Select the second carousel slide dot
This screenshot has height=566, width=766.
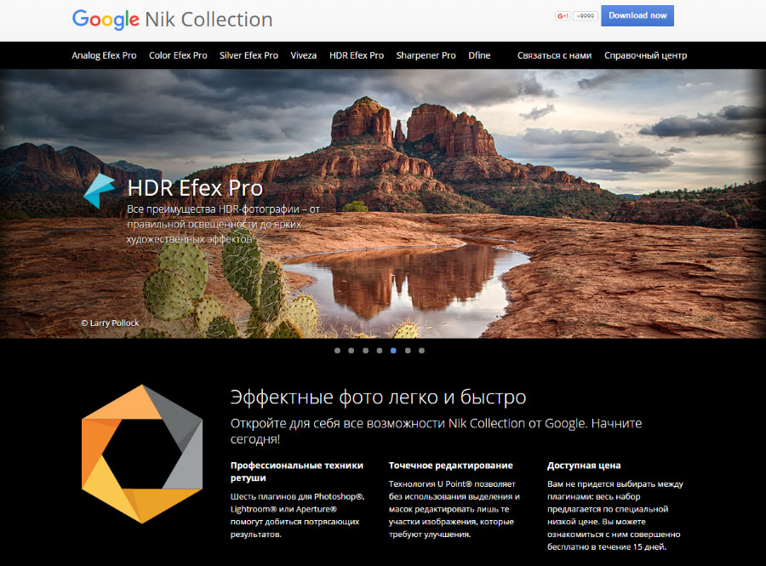(352, 351)
